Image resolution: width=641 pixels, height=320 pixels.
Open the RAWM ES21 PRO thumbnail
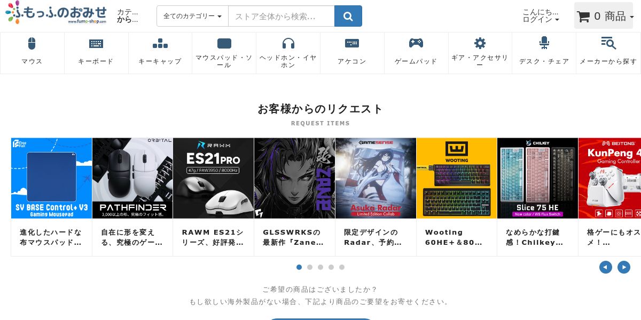[213, 178]
